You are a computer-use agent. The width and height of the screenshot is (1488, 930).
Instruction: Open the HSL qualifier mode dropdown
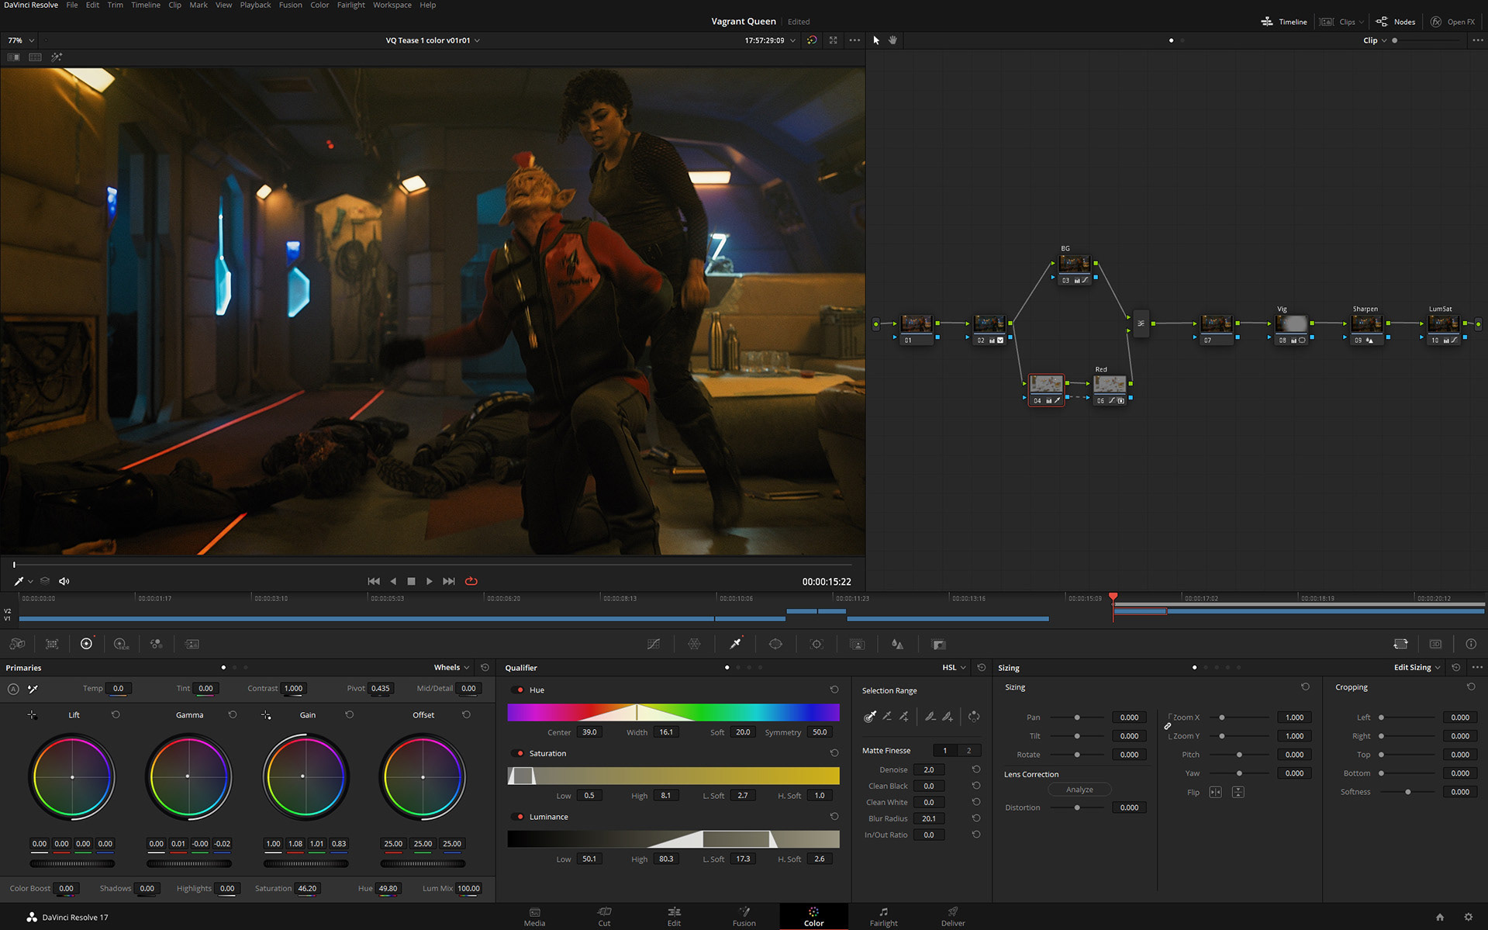tap(954, 667)
